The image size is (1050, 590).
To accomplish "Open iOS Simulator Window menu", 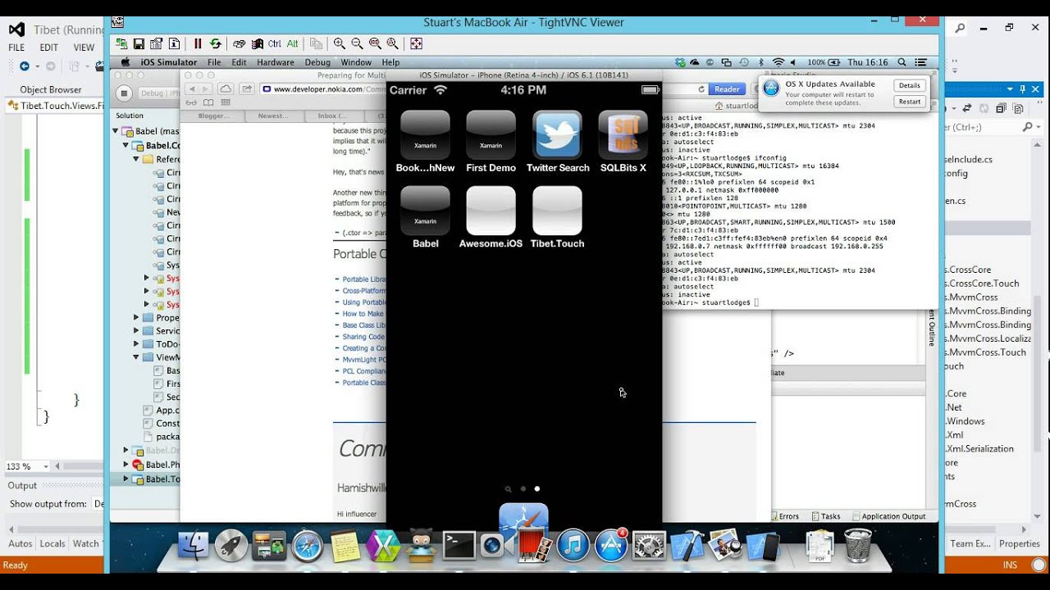I will (x=356, y=62).
